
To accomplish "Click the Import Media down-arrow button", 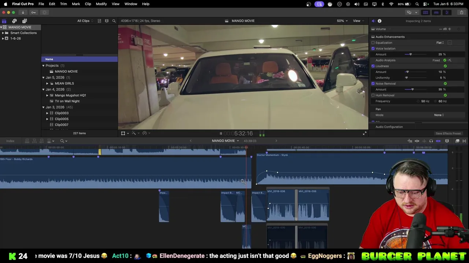I will [x=23, y=12].
